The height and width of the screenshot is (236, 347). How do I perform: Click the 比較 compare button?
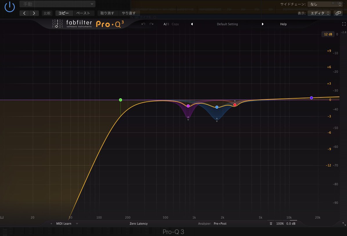pyautogui.click(x=47, y=13)
